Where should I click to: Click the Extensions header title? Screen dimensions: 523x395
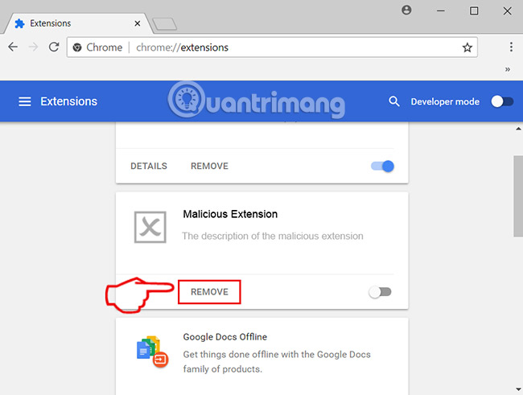tap(68, 101)
